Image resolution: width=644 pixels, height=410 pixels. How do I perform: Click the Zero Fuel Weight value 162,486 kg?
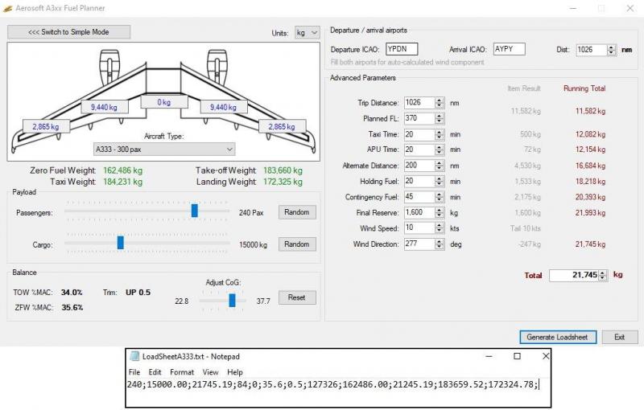(123, 170)
